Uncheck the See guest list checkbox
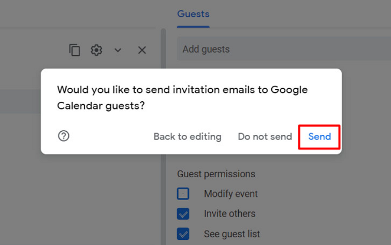This screenshot has width=391, height=245. (x=183, y=234)
